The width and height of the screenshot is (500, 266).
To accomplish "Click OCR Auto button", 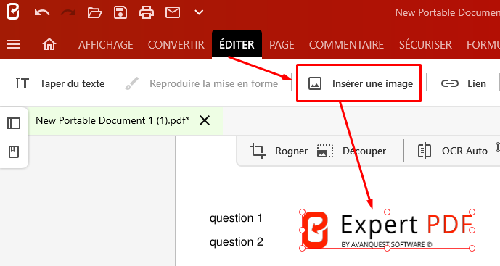I will coord(453,151).
